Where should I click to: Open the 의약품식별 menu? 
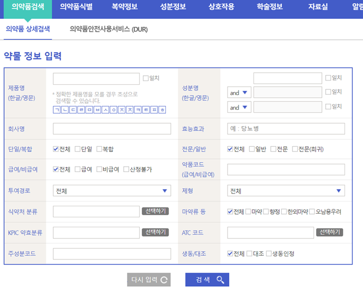click(76, 6)
